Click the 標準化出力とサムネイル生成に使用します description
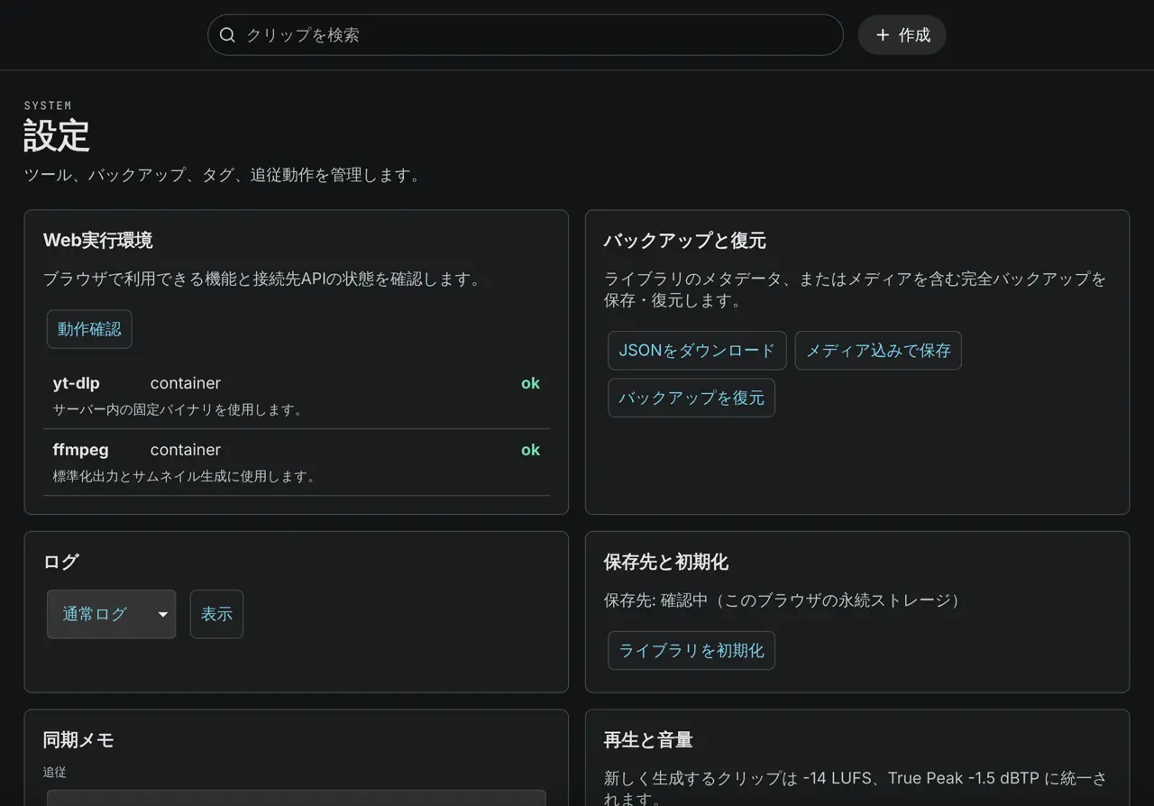This screenshot has height=806, width=1154. pos(183,476)
